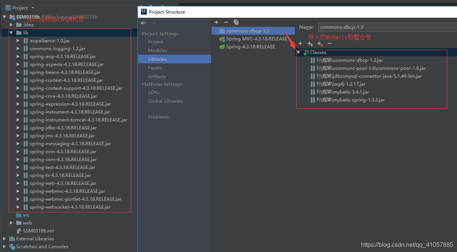The width and height of the screenshot is (457, 252).
Task: Open the Problems page
Action: (158, 117)
